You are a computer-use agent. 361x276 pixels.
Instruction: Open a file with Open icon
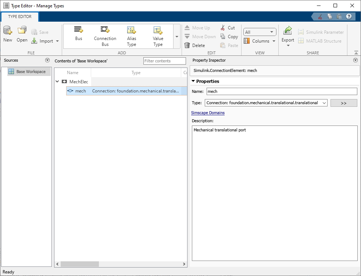[x=22, y=30]
